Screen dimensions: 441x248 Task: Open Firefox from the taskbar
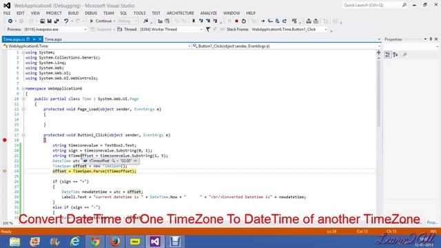(115, 242)
